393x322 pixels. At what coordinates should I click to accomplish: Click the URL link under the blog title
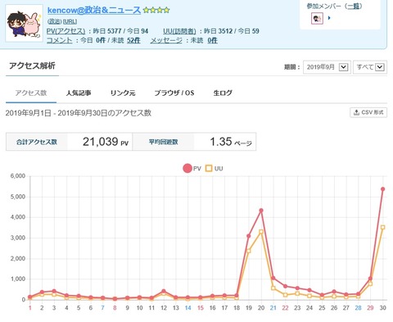tap(70, 21)
